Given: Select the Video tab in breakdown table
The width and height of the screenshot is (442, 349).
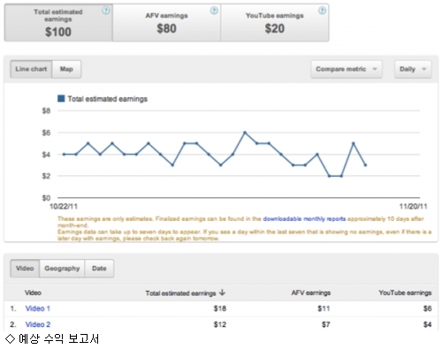Looking at the screenshot, I should [x=25, y=269].
